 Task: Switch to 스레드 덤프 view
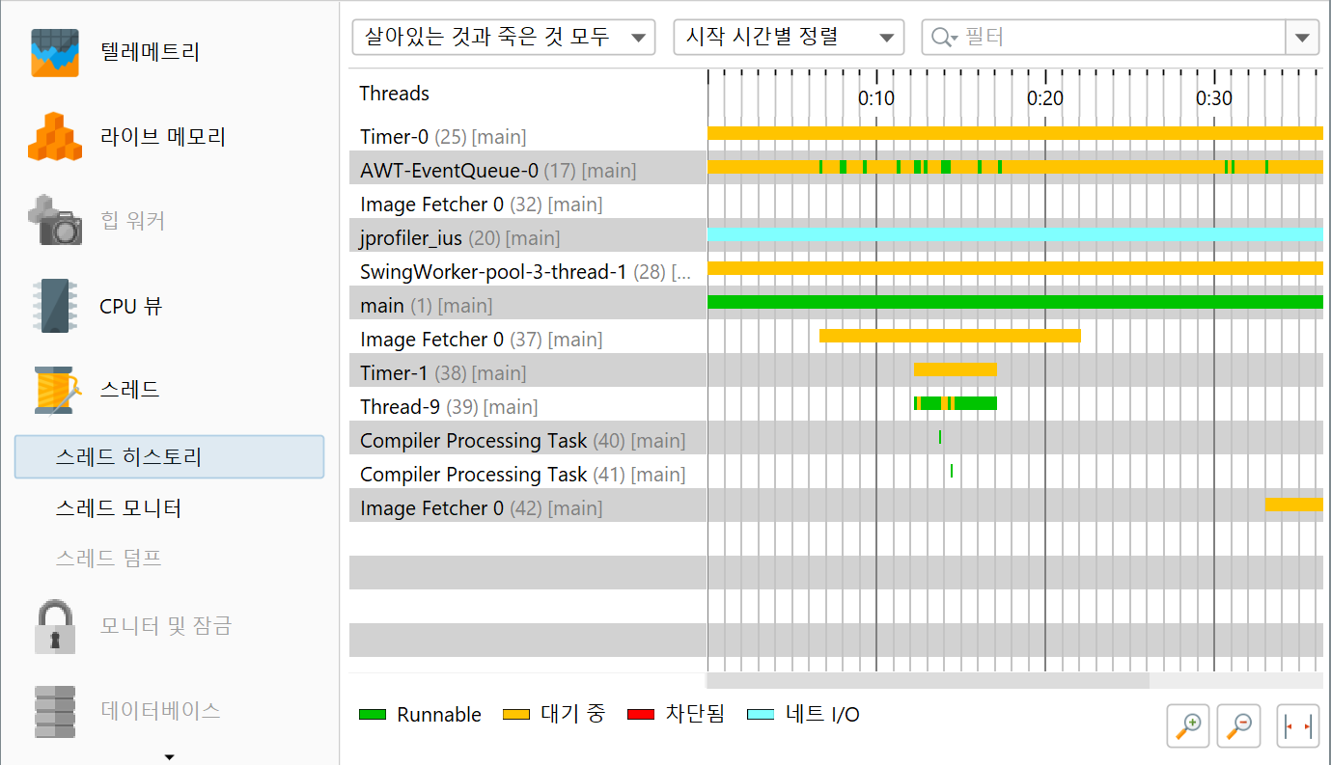coord(108,558)
